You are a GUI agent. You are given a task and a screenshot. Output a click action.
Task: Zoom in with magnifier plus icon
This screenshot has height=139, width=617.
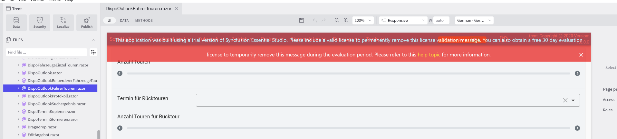coord(346,20)
